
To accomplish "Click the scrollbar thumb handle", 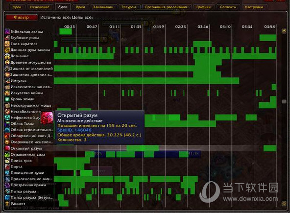I will click(x=284, y=101).
